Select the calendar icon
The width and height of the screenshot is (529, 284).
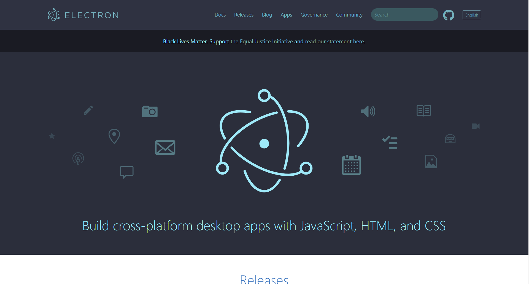tap(351, 165)
